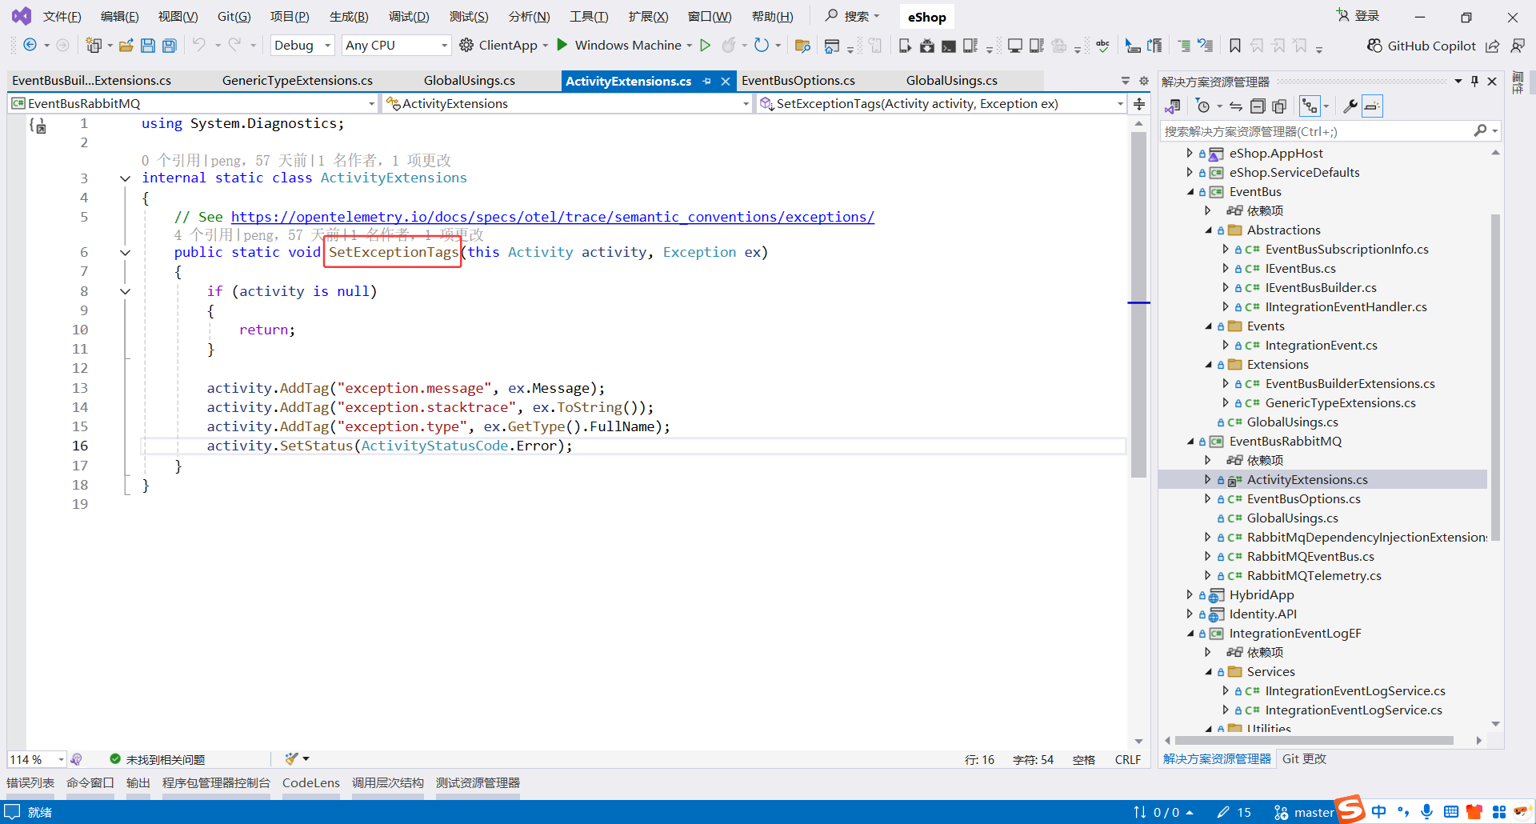1536x824 pixels.
Task: Open the Git(G) menu
Action: [x=234, y=17]
